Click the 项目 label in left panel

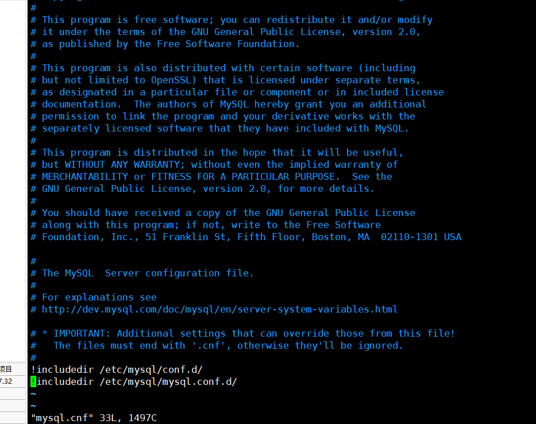[x=6, y=369]
